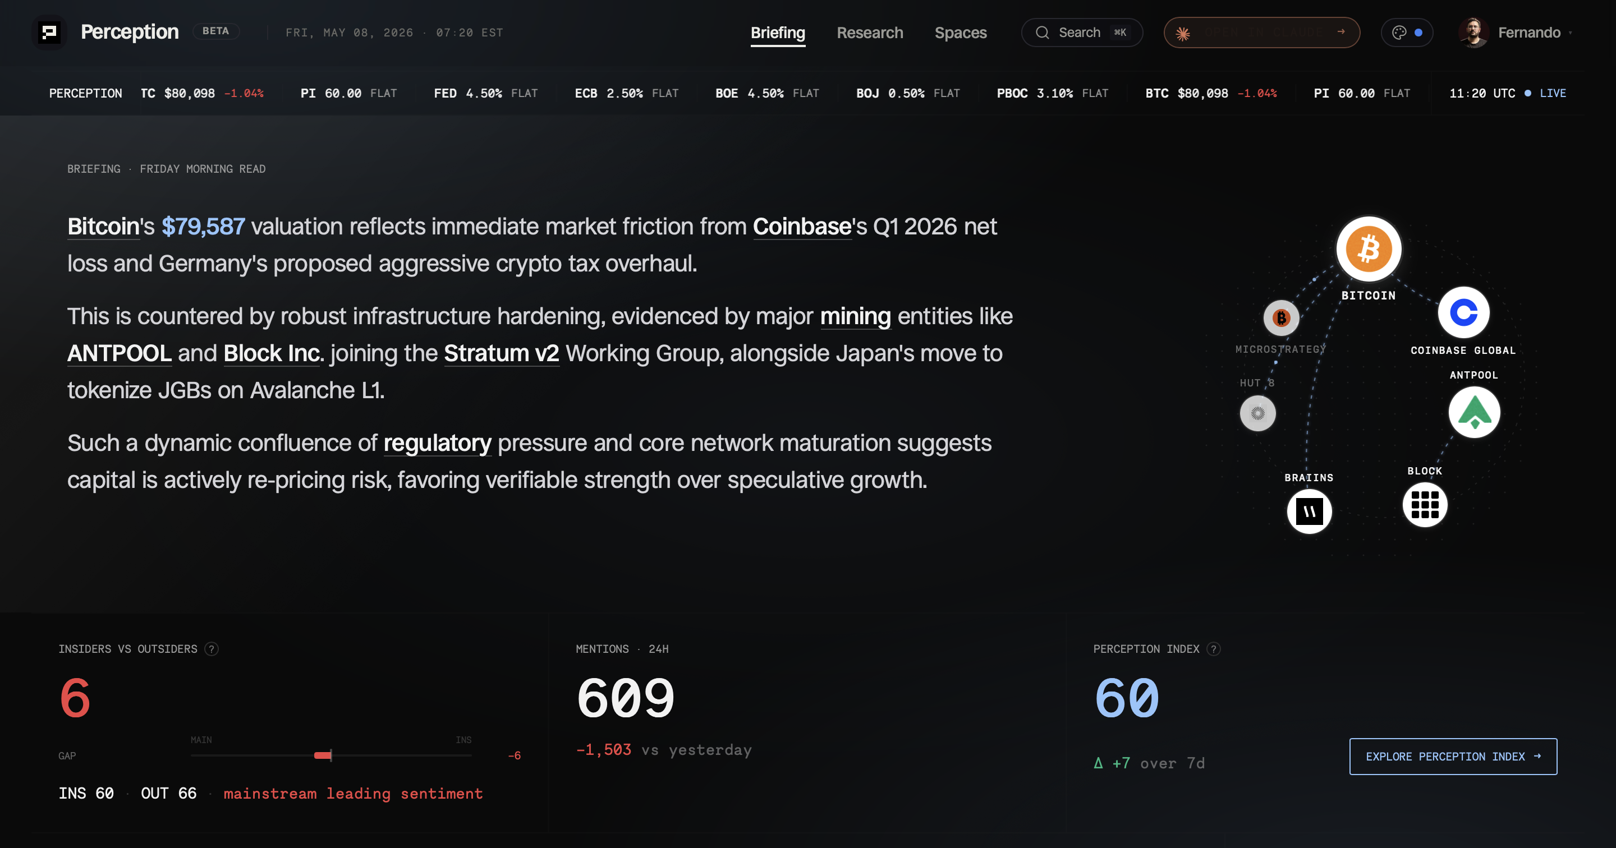The width and height of the screenshot is (1616, 848).
Task: Click 'mainstream leading sentiment' text
Action: tap(353, 794)
